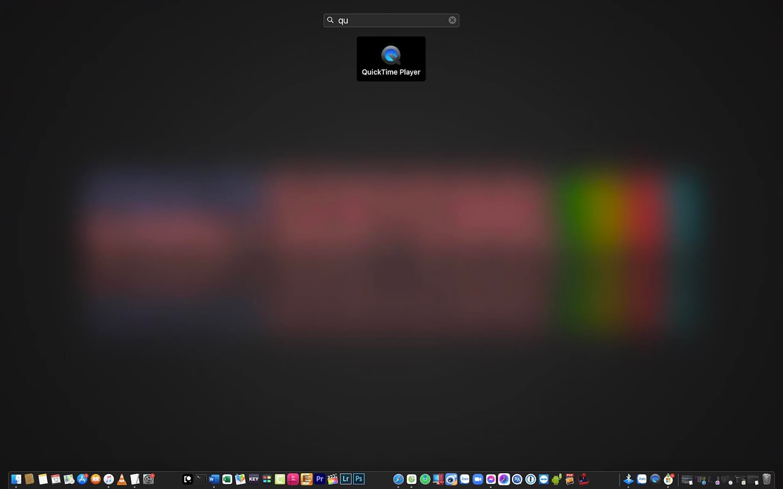Open QuickTime Player from the Launchpad results

pyautogui.click(x=391, y=59)
